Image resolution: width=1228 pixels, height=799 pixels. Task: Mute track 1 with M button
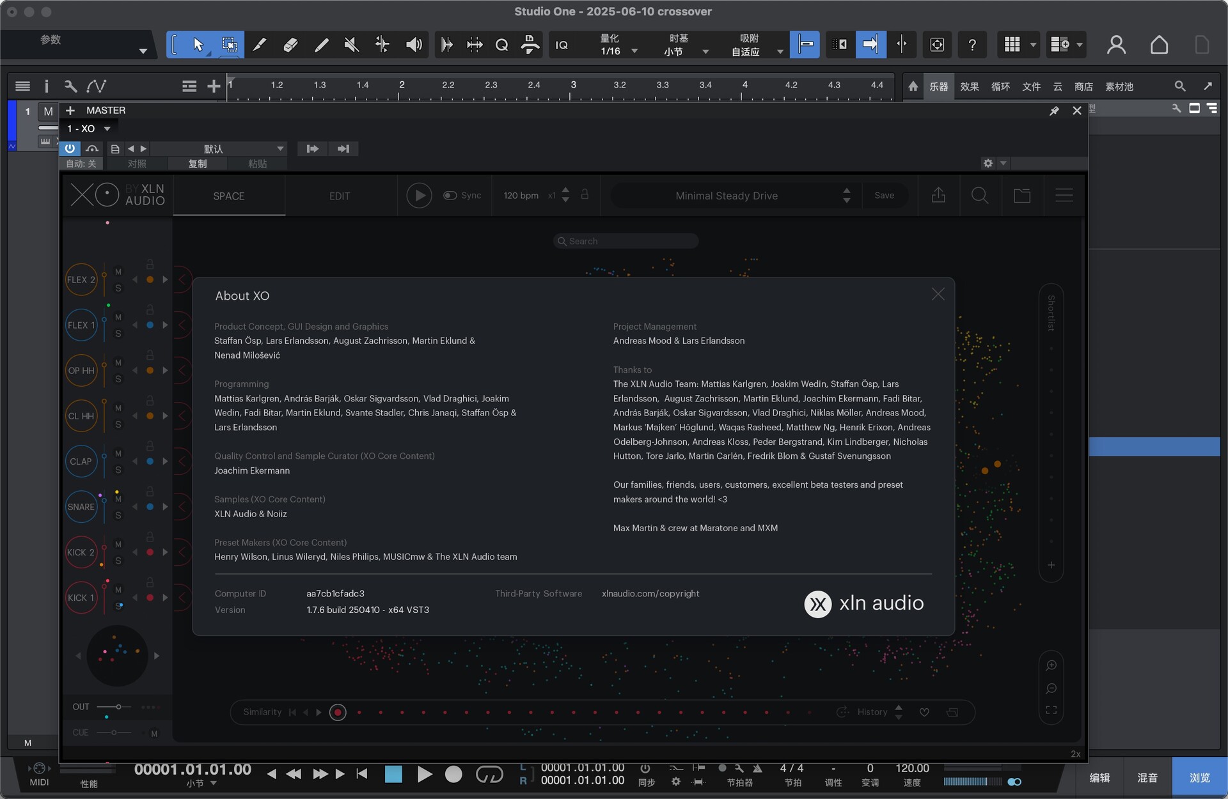(48, 111)
